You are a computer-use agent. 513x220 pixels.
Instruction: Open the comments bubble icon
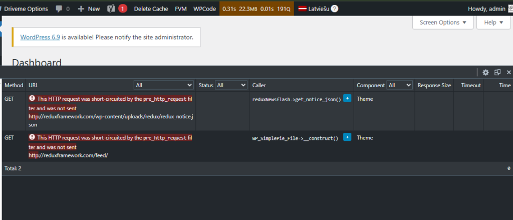(x=60, y=9)
